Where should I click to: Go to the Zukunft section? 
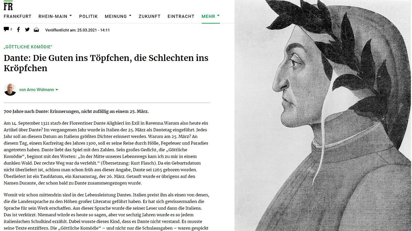tap(149, 16)
